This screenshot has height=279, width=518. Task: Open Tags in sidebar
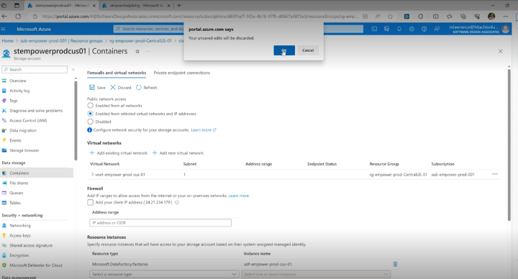click(14, 101)
